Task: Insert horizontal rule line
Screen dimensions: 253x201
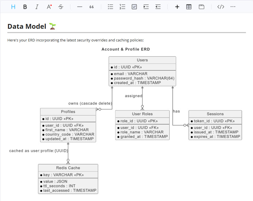Action: click(x=79, y=7)
